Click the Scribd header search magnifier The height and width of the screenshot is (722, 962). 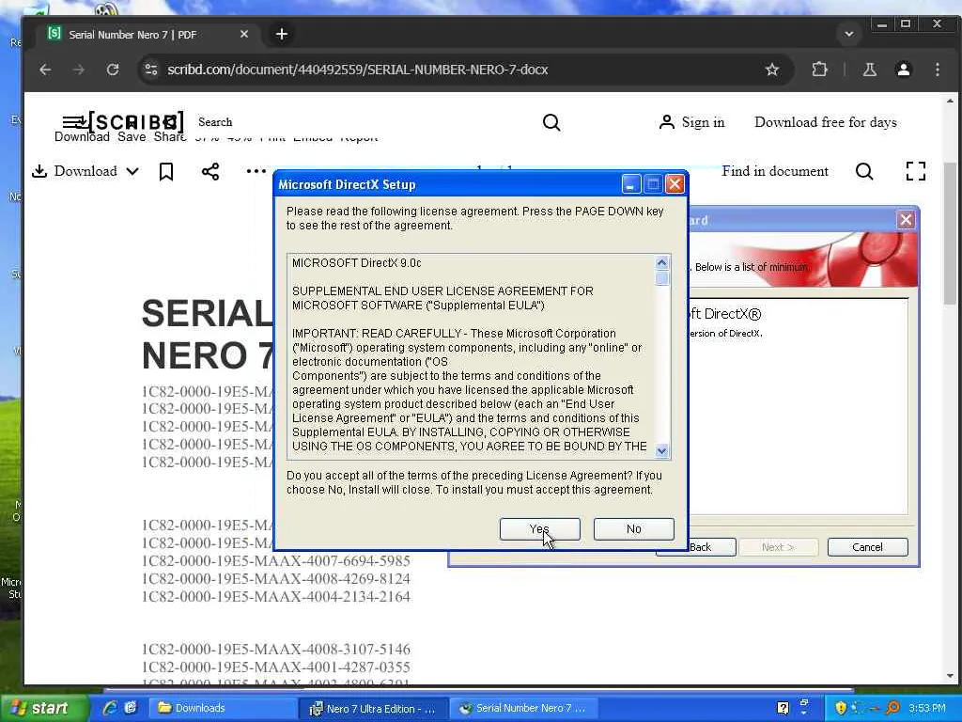pyautogui.click(x=551, y=122)
